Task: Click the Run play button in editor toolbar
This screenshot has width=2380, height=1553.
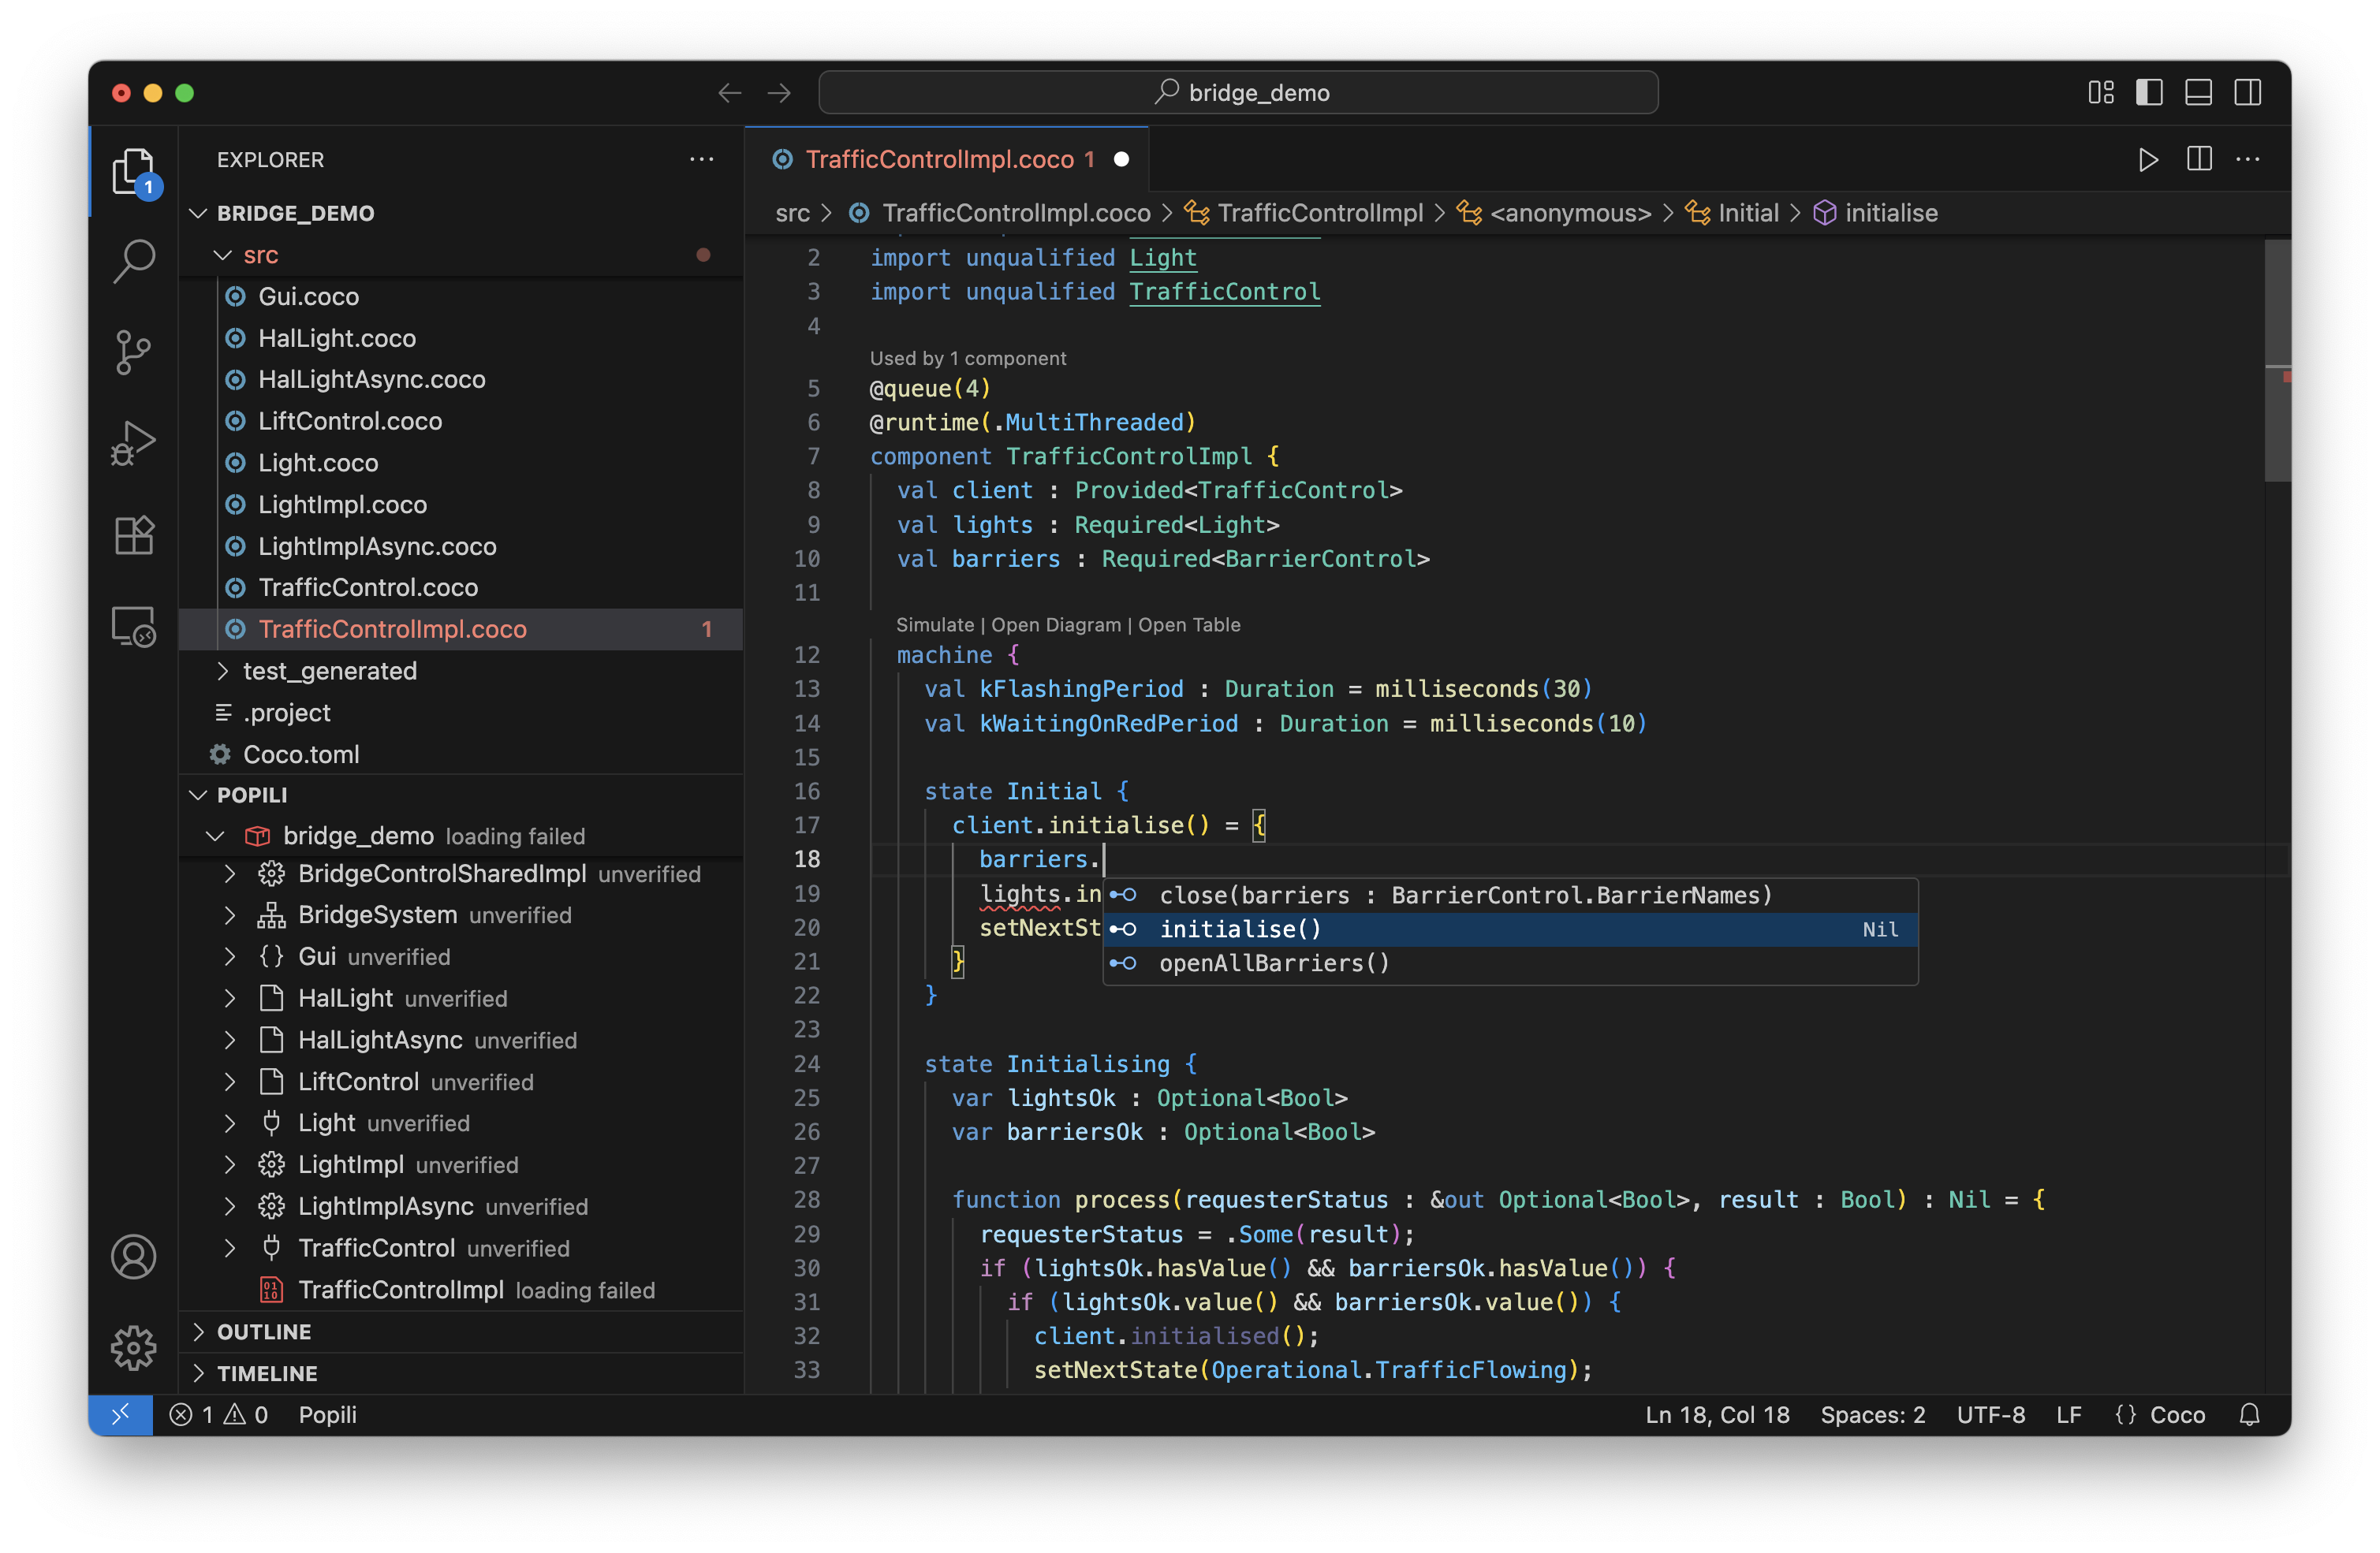Action: tap(2147, 160)
